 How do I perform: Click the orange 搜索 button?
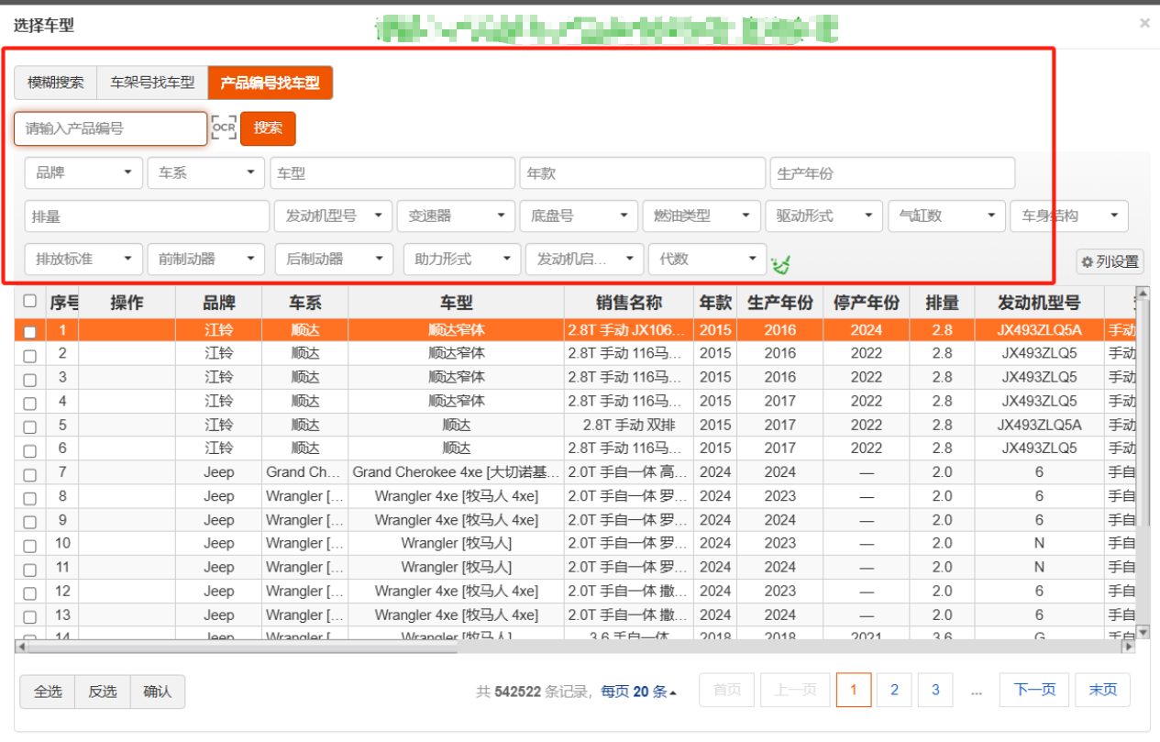click(268, 128)
